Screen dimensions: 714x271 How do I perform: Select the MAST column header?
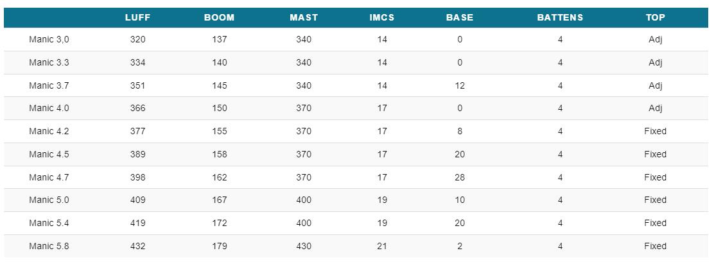coord(304,18)
